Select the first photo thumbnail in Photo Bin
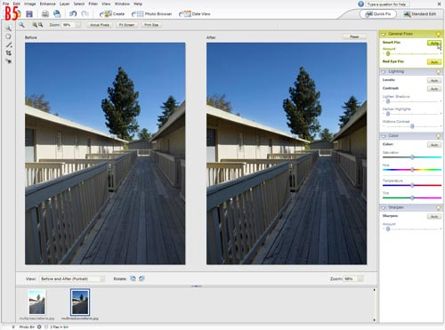This screenshot has height=330, width=445. click(x=37, y=302)
